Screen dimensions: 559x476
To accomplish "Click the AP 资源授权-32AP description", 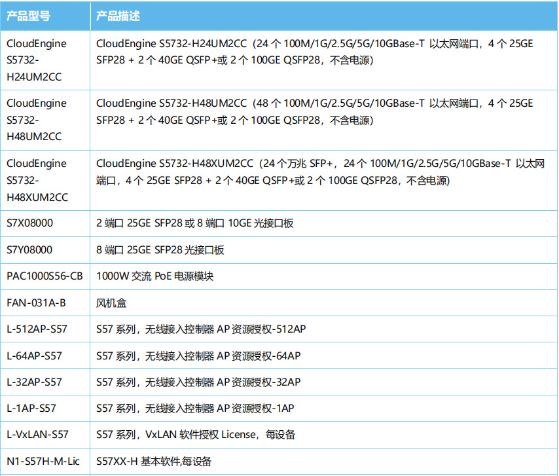I will pos(198,382).
